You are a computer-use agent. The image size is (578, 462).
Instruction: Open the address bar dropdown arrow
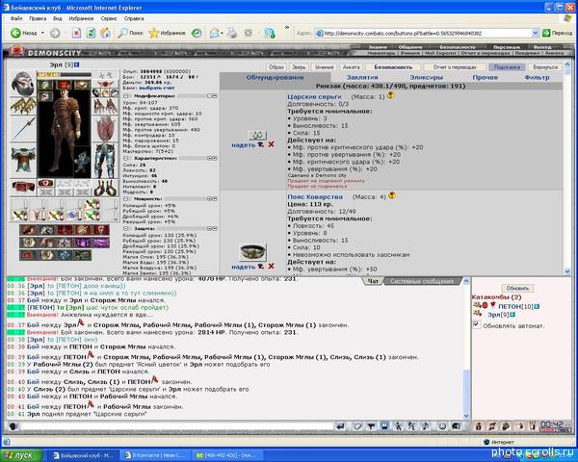coord(536,33)
